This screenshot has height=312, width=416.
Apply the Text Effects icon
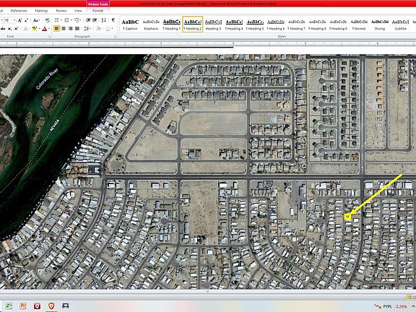(26, 29)
